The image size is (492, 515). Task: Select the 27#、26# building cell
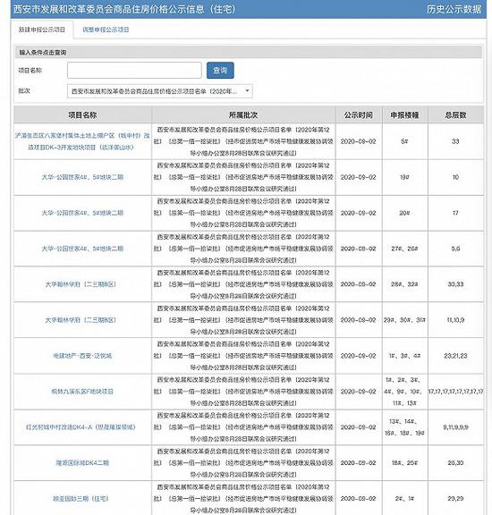[x=404, y=249]
